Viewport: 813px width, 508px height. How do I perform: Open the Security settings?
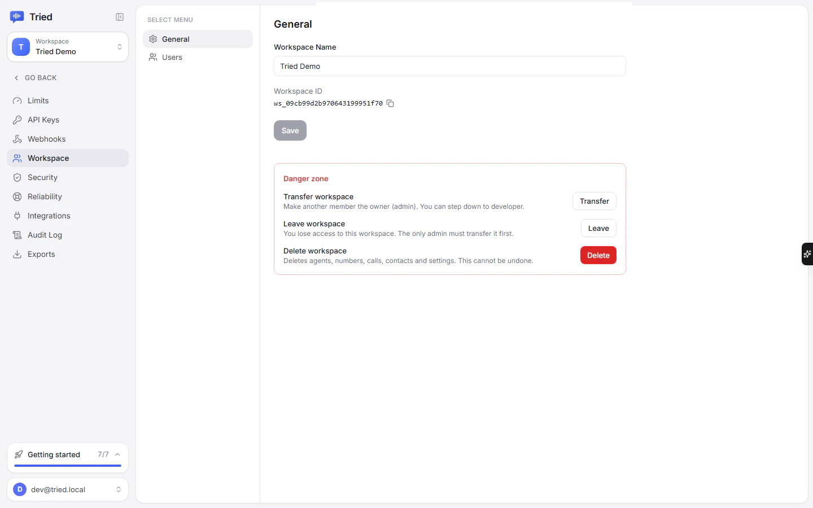pos(68,177)
